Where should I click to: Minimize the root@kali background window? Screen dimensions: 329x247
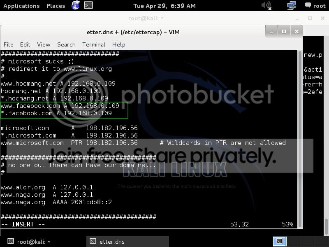pyautogui.click(x=297, y=19)
